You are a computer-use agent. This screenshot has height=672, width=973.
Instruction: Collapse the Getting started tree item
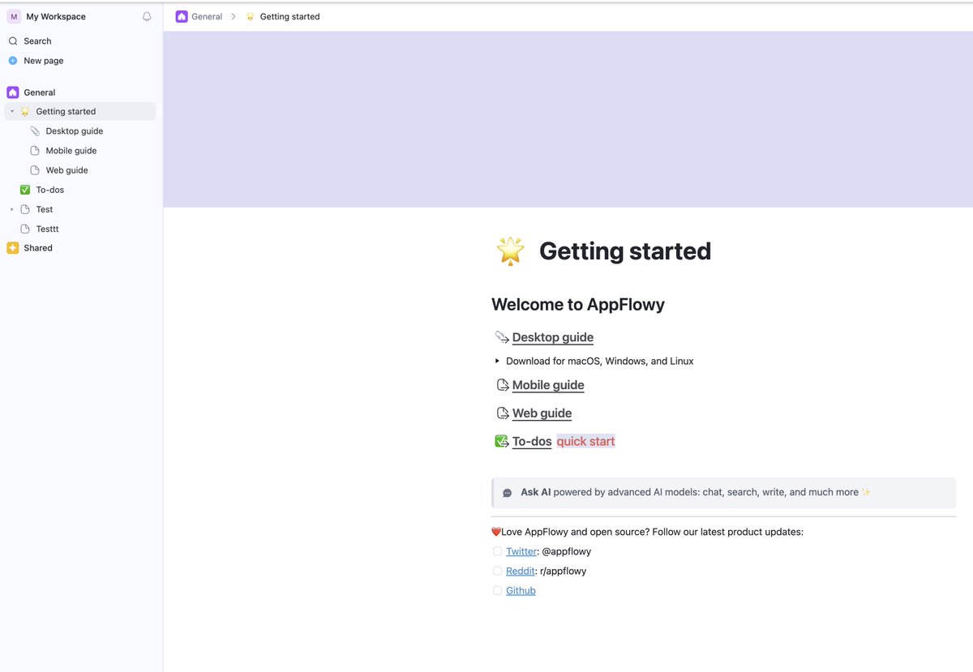tap(12, 112)
